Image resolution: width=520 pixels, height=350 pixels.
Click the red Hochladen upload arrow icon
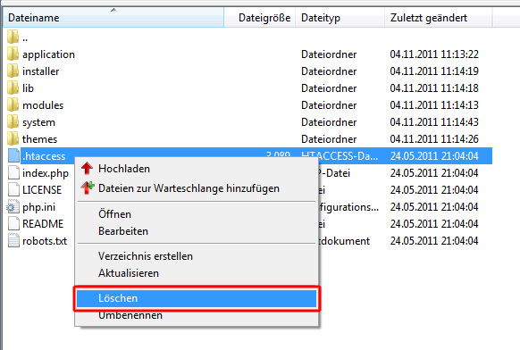pyautogui.click(x=87, y=169)
